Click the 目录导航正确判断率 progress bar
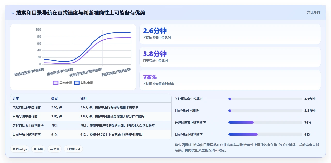Image resolution: width=331 pixels, height=163 pixels. click(x=265, y=134)
